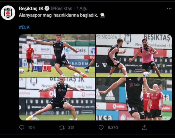Click the Beşiktaş JK display name
This screenshot has height=138, width=175.
[31, 9]
